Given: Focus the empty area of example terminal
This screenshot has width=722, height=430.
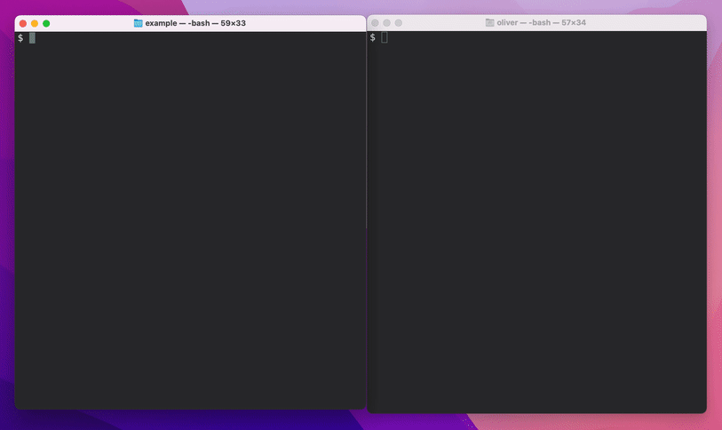Looking at the screenshot, I should pyautogui.click(x=188, y=222).
